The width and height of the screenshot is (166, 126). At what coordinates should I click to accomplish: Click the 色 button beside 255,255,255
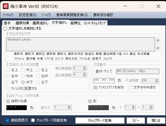[120, 81]
